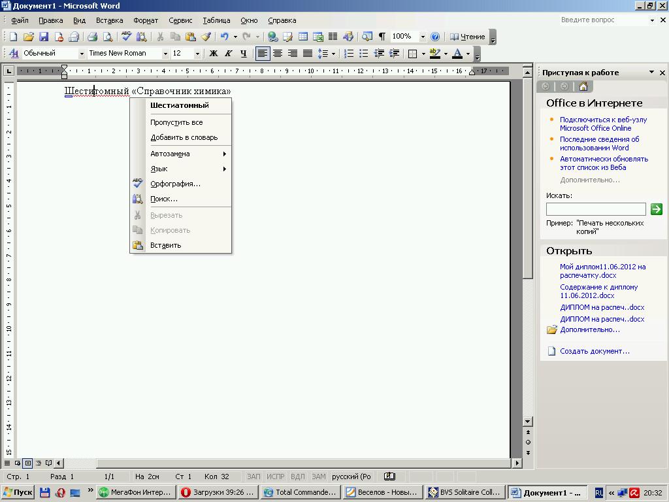Open the font name dropdown
Viewport: 669px width, 502px height.
click(x=165, y=54)
